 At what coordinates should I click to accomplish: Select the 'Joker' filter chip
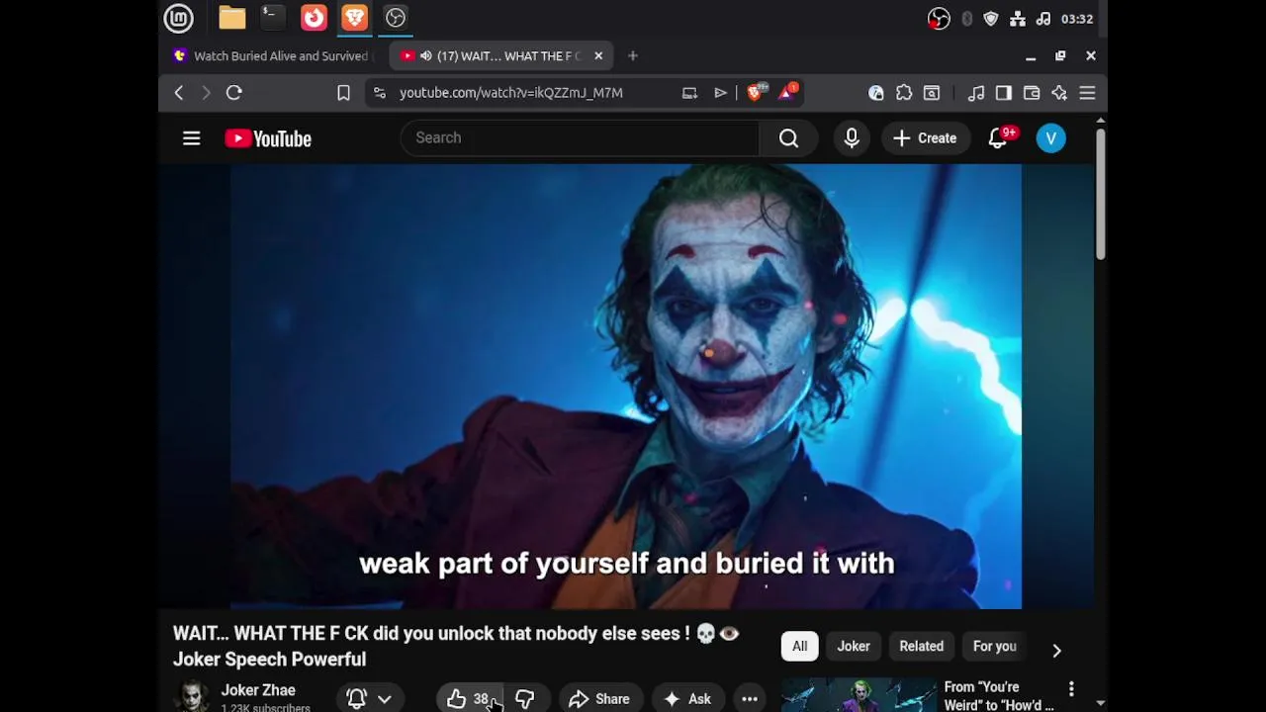pyautogui.click(x=854, y=647)
